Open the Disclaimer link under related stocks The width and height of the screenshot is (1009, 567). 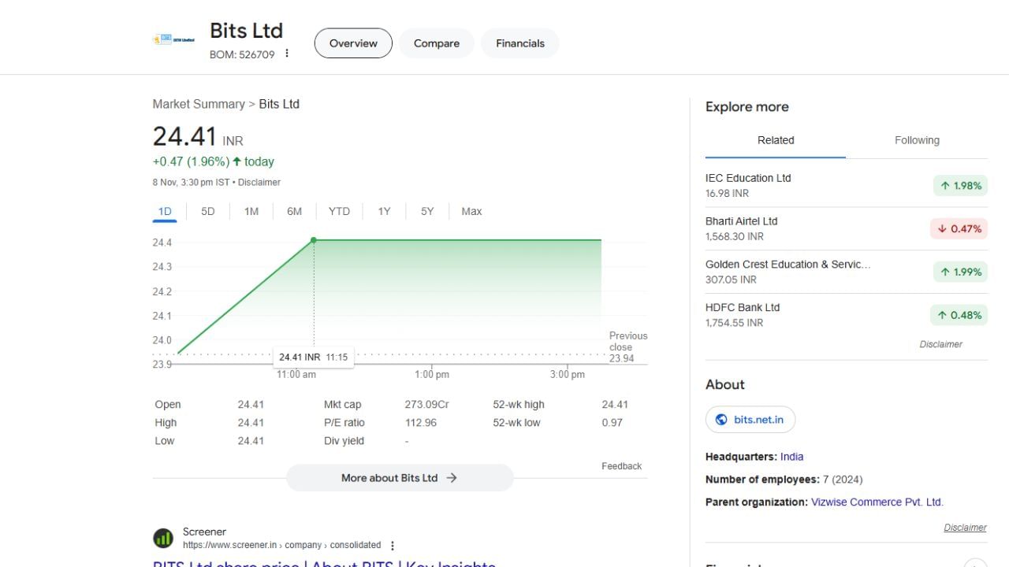941,344
